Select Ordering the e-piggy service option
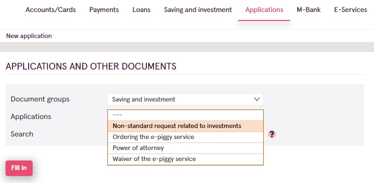Viewport: 374px width, 183px height. click(185, 137)
